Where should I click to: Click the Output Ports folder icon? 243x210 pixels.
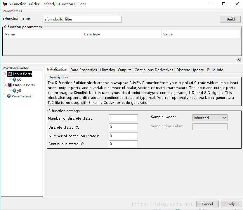click(x=10, y=85)
